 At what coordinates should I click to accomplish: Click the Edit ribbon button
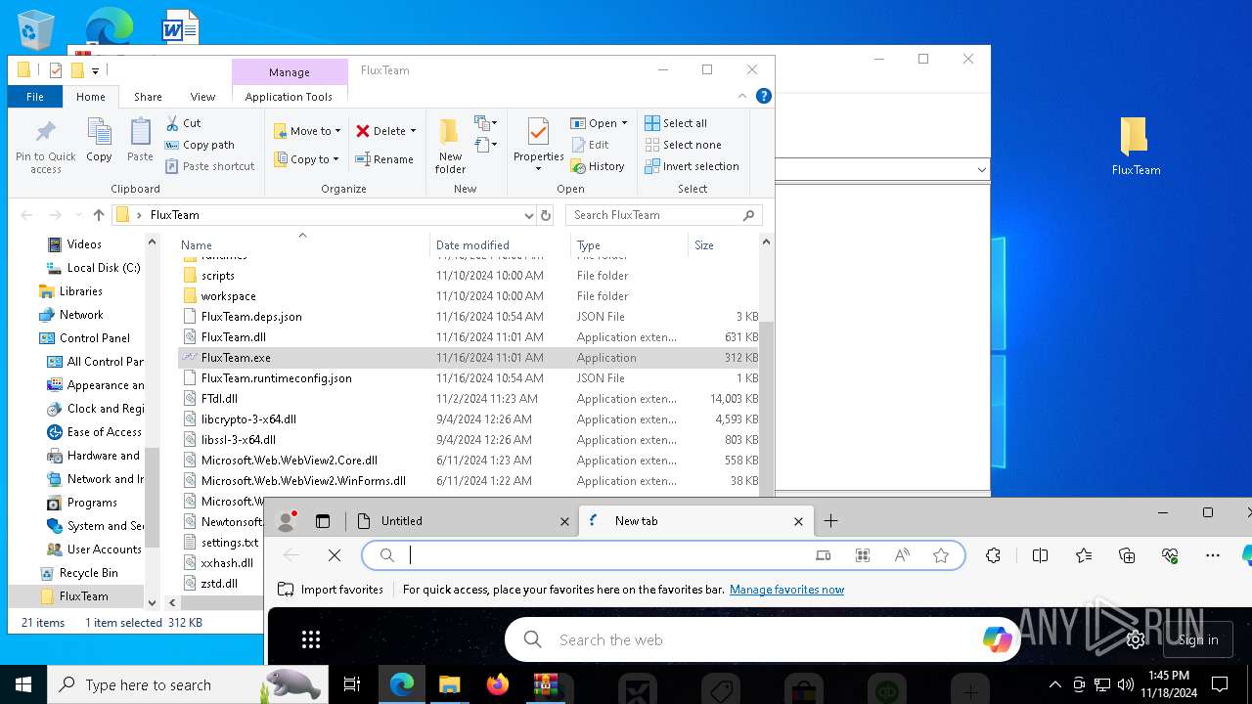(590, 145)
